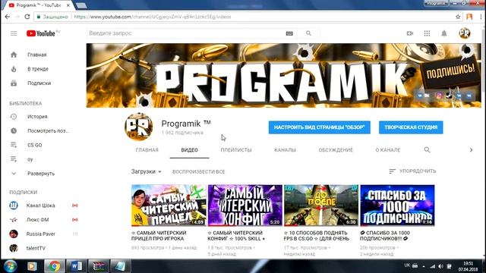Click the Instagram icon on the banner
486x273 pixels.
pos(439,96)
